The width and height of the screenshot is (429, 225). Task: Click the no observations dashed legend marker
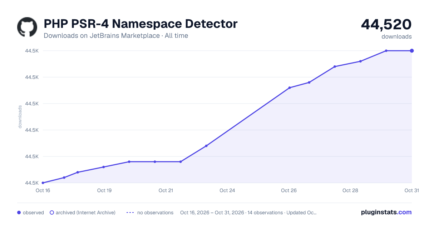(130, 212)
